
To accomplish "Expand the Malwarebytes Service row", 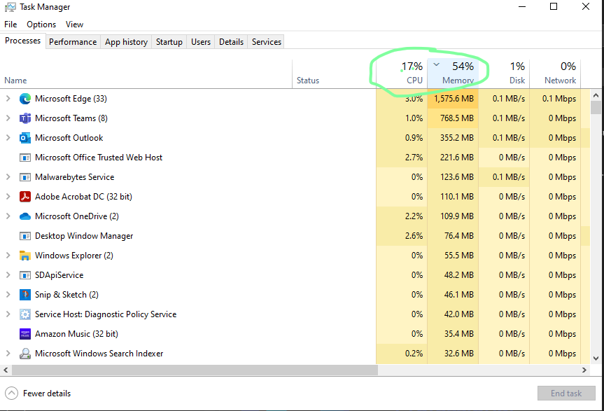I will point(8,177).
